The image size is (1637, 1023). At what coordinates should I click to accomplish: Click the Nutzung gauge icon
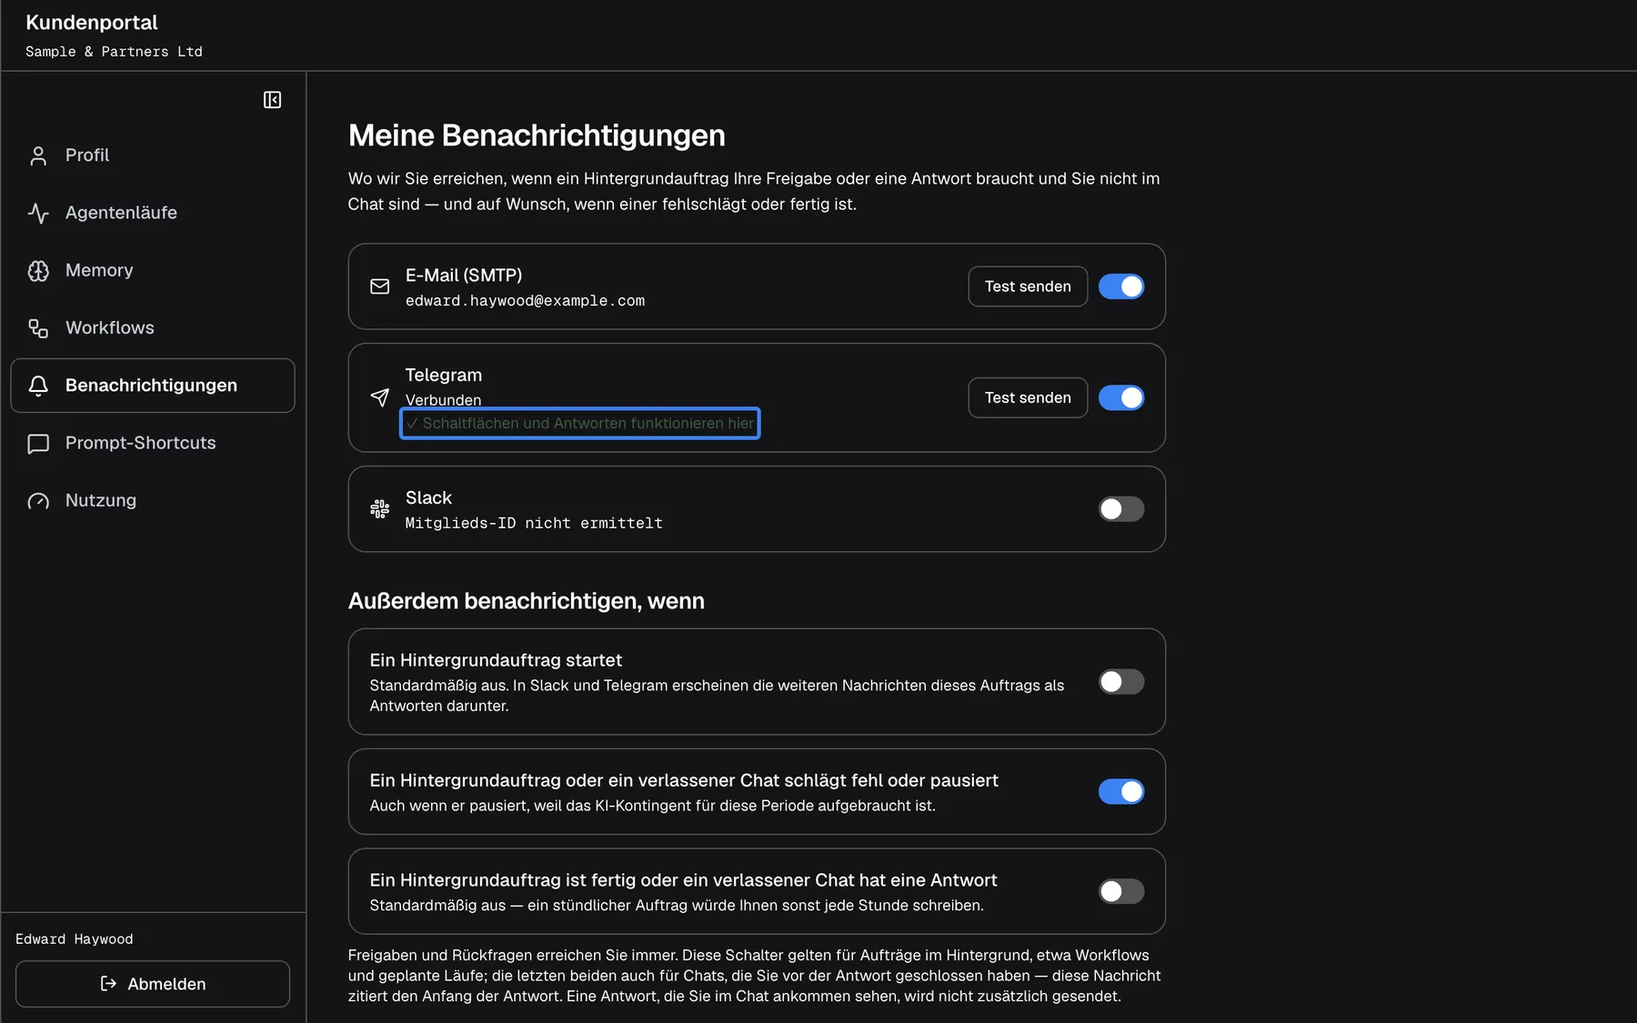pyautogui.click(x=38, y=501)
